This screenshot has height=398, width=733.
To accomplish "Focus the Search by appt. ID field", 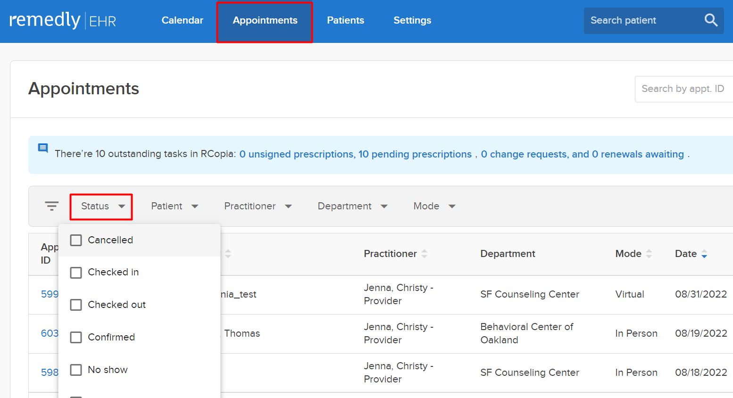I will [x=684, y=89].
